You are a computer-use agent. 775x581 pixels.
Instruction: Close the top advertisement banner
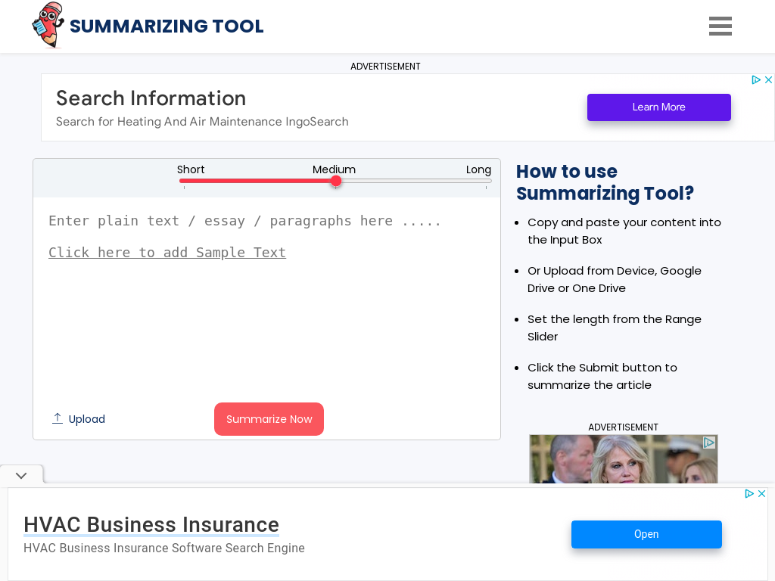click(x=768, y=79)
